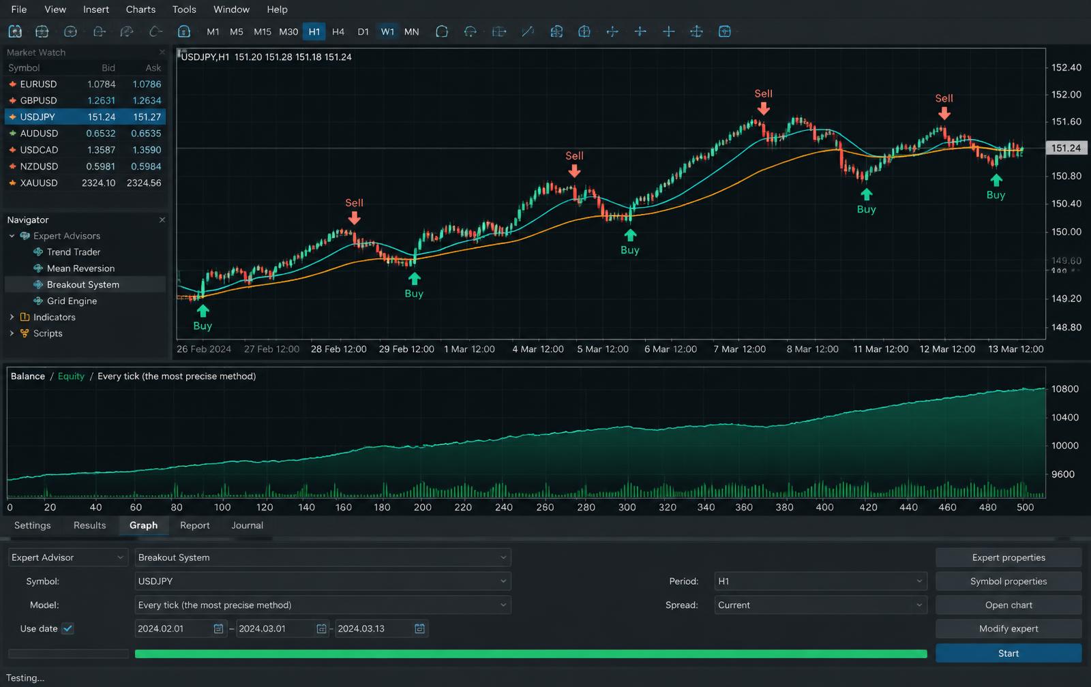Click the Indicators folder icon

25,317
